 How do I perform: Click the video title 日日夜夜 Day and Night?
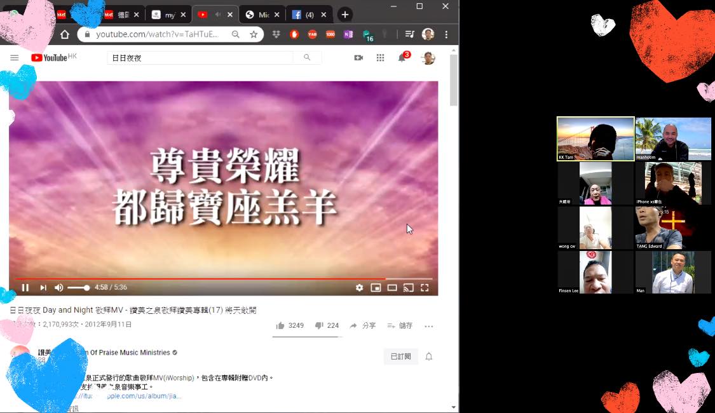click(133, 310)
